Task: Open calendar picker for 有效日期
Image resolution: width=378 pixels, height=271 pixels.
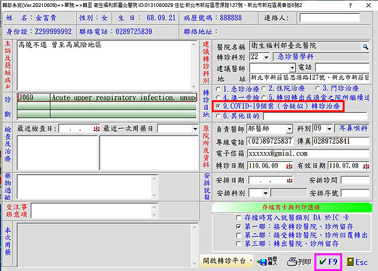Action: point(368,164)
